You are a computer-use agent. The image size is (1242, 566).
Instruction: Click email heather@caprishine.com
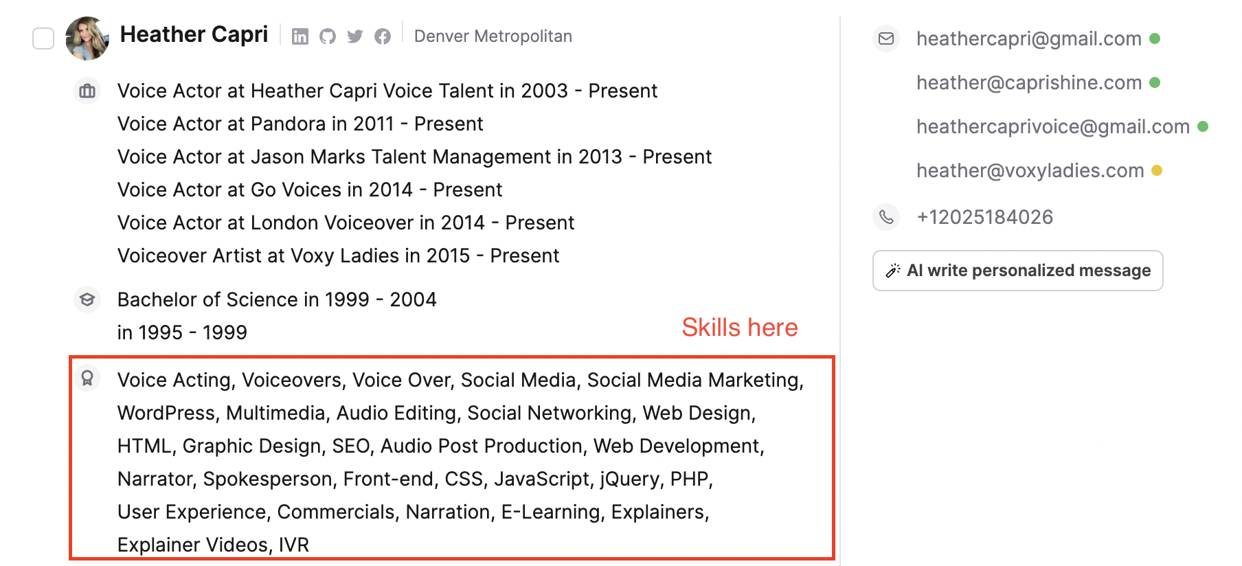coord(1029,82)
